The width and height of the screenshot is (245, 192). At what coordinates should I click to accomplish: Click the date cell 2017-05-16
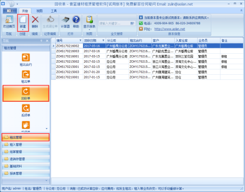94,46
